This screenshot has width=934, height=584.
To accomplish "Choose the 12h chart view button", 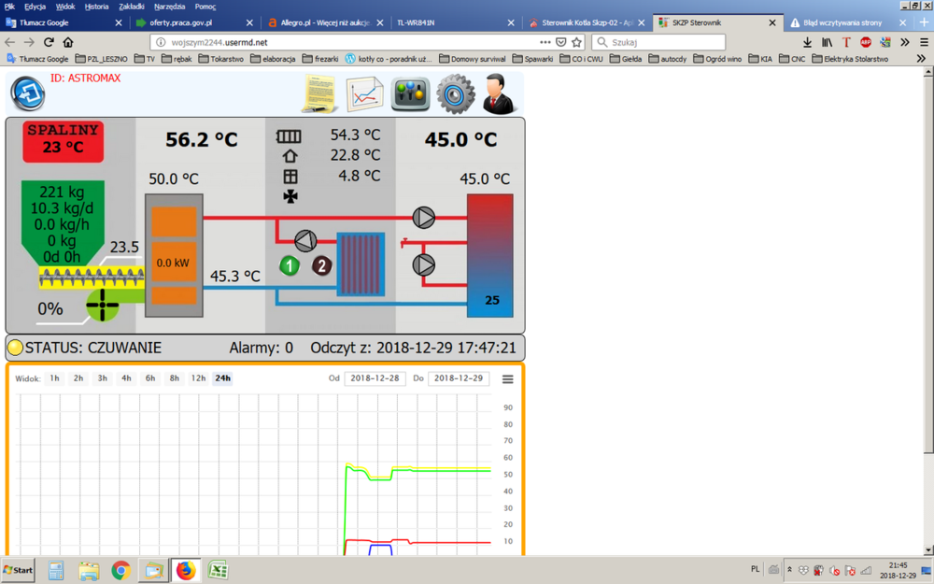I will click(x=198, y=378).
